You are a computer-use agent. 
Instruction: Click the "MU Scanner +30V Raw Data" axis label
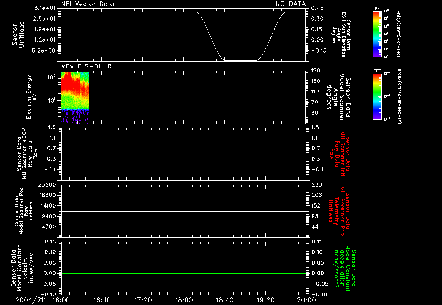pos(27,154)
